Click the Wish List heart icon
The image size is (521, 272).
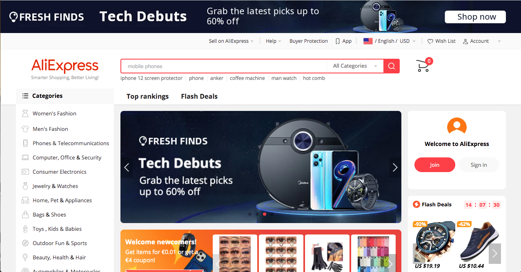click(x=430, y=41)
